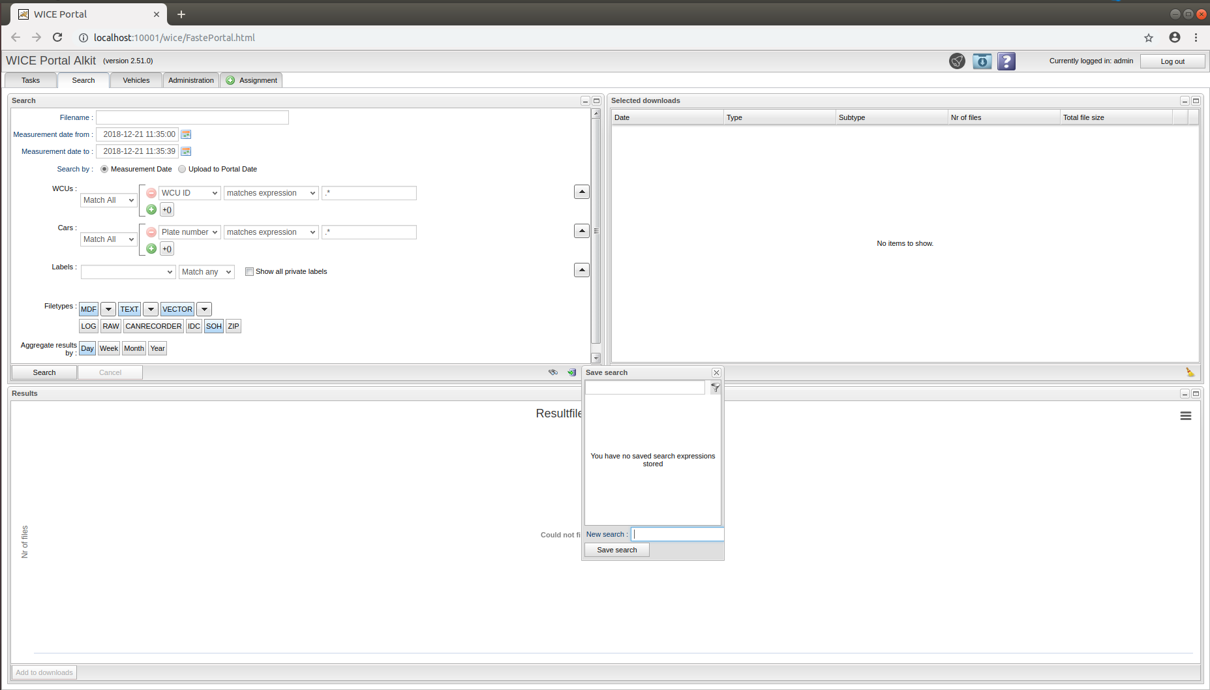Switch to the Vehicles tab
Image resolution: width=1210 pixels, height=690 pixels.
pos(136,80)
